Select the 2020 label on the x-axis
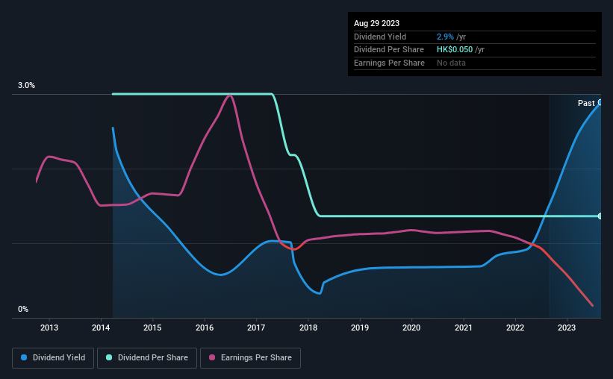 tap(411, 328)
